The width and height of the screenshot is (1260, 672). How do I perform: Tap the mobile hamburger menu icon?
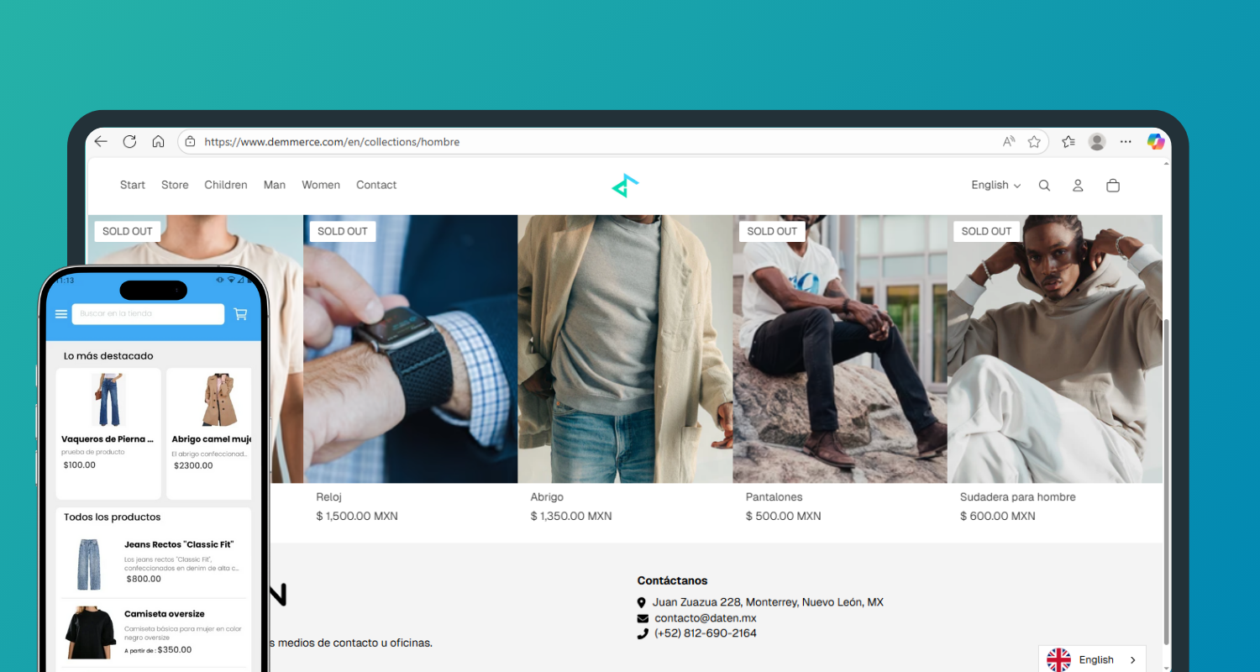[x=61, y=314]
